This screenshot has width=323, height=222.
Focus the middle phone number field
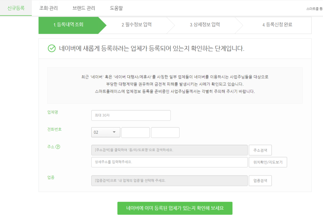(x=135, y=132)
